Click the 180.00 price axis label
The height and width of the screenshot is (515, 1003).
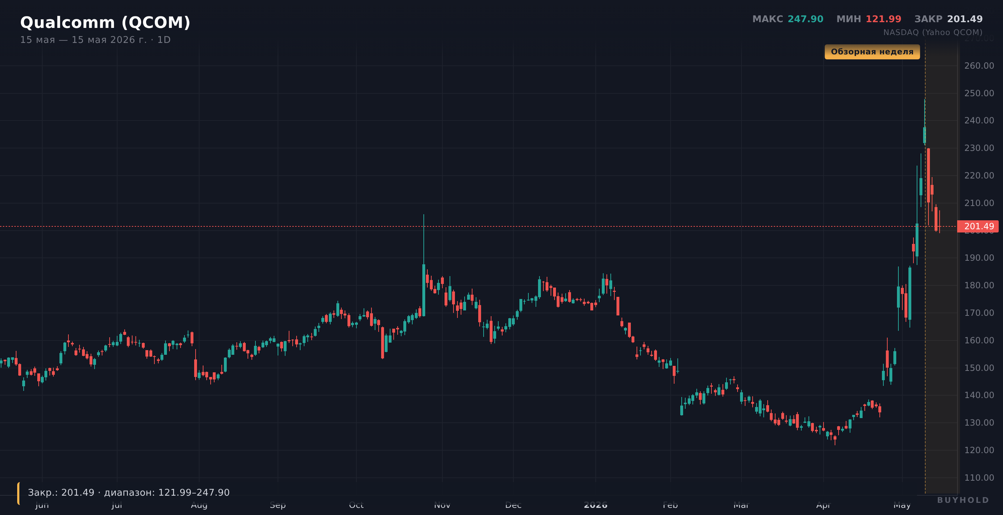pyautogui.click(x=979, y=285)
